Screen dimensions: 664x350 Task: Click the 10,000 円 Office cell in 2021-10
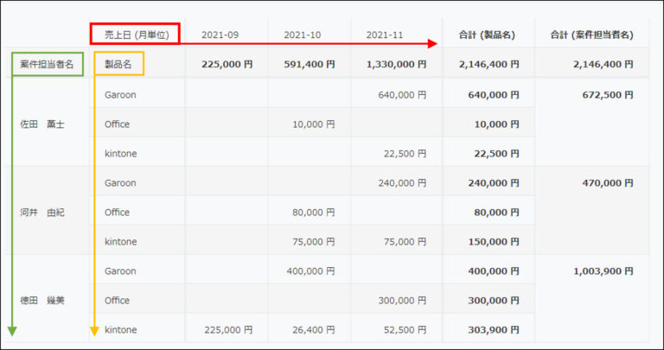(x=313, y=124)
